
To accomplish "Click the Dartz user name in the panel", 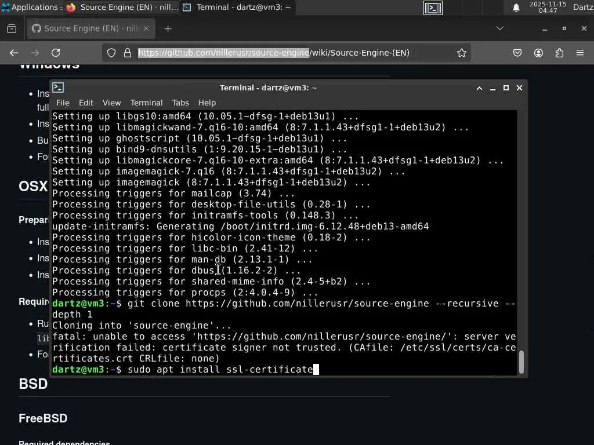I will (583, 7).
